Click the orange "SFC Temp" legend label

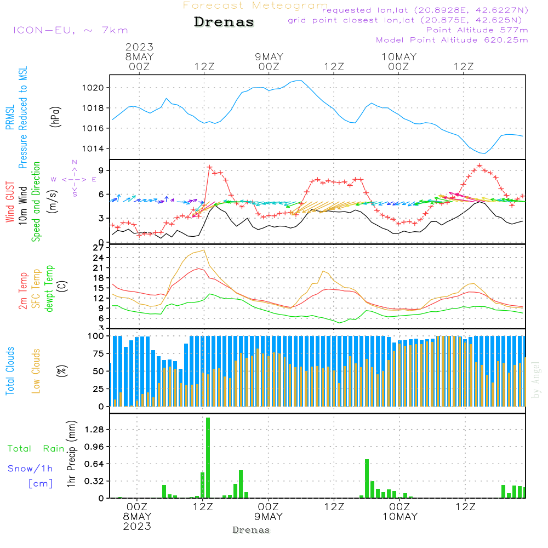36,289
